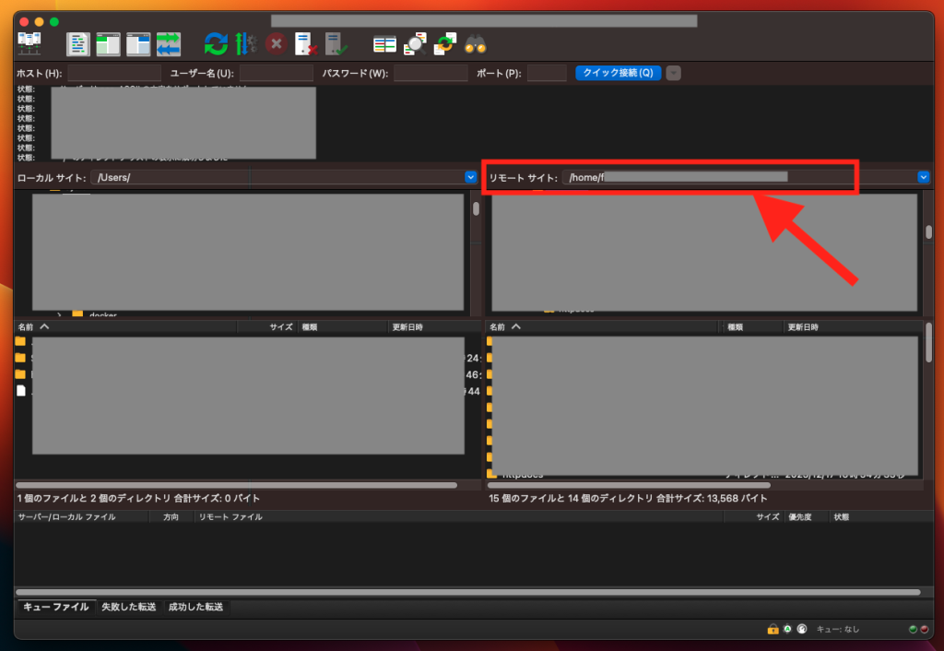Open the process queue toggle icon
The width and height of the screenshot is (944, 651).
point(245,43)
